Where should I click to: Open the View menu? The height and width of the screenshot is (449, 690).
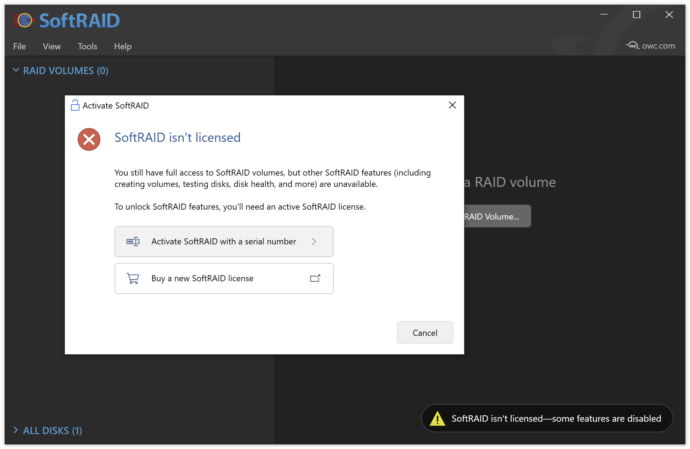52,46
